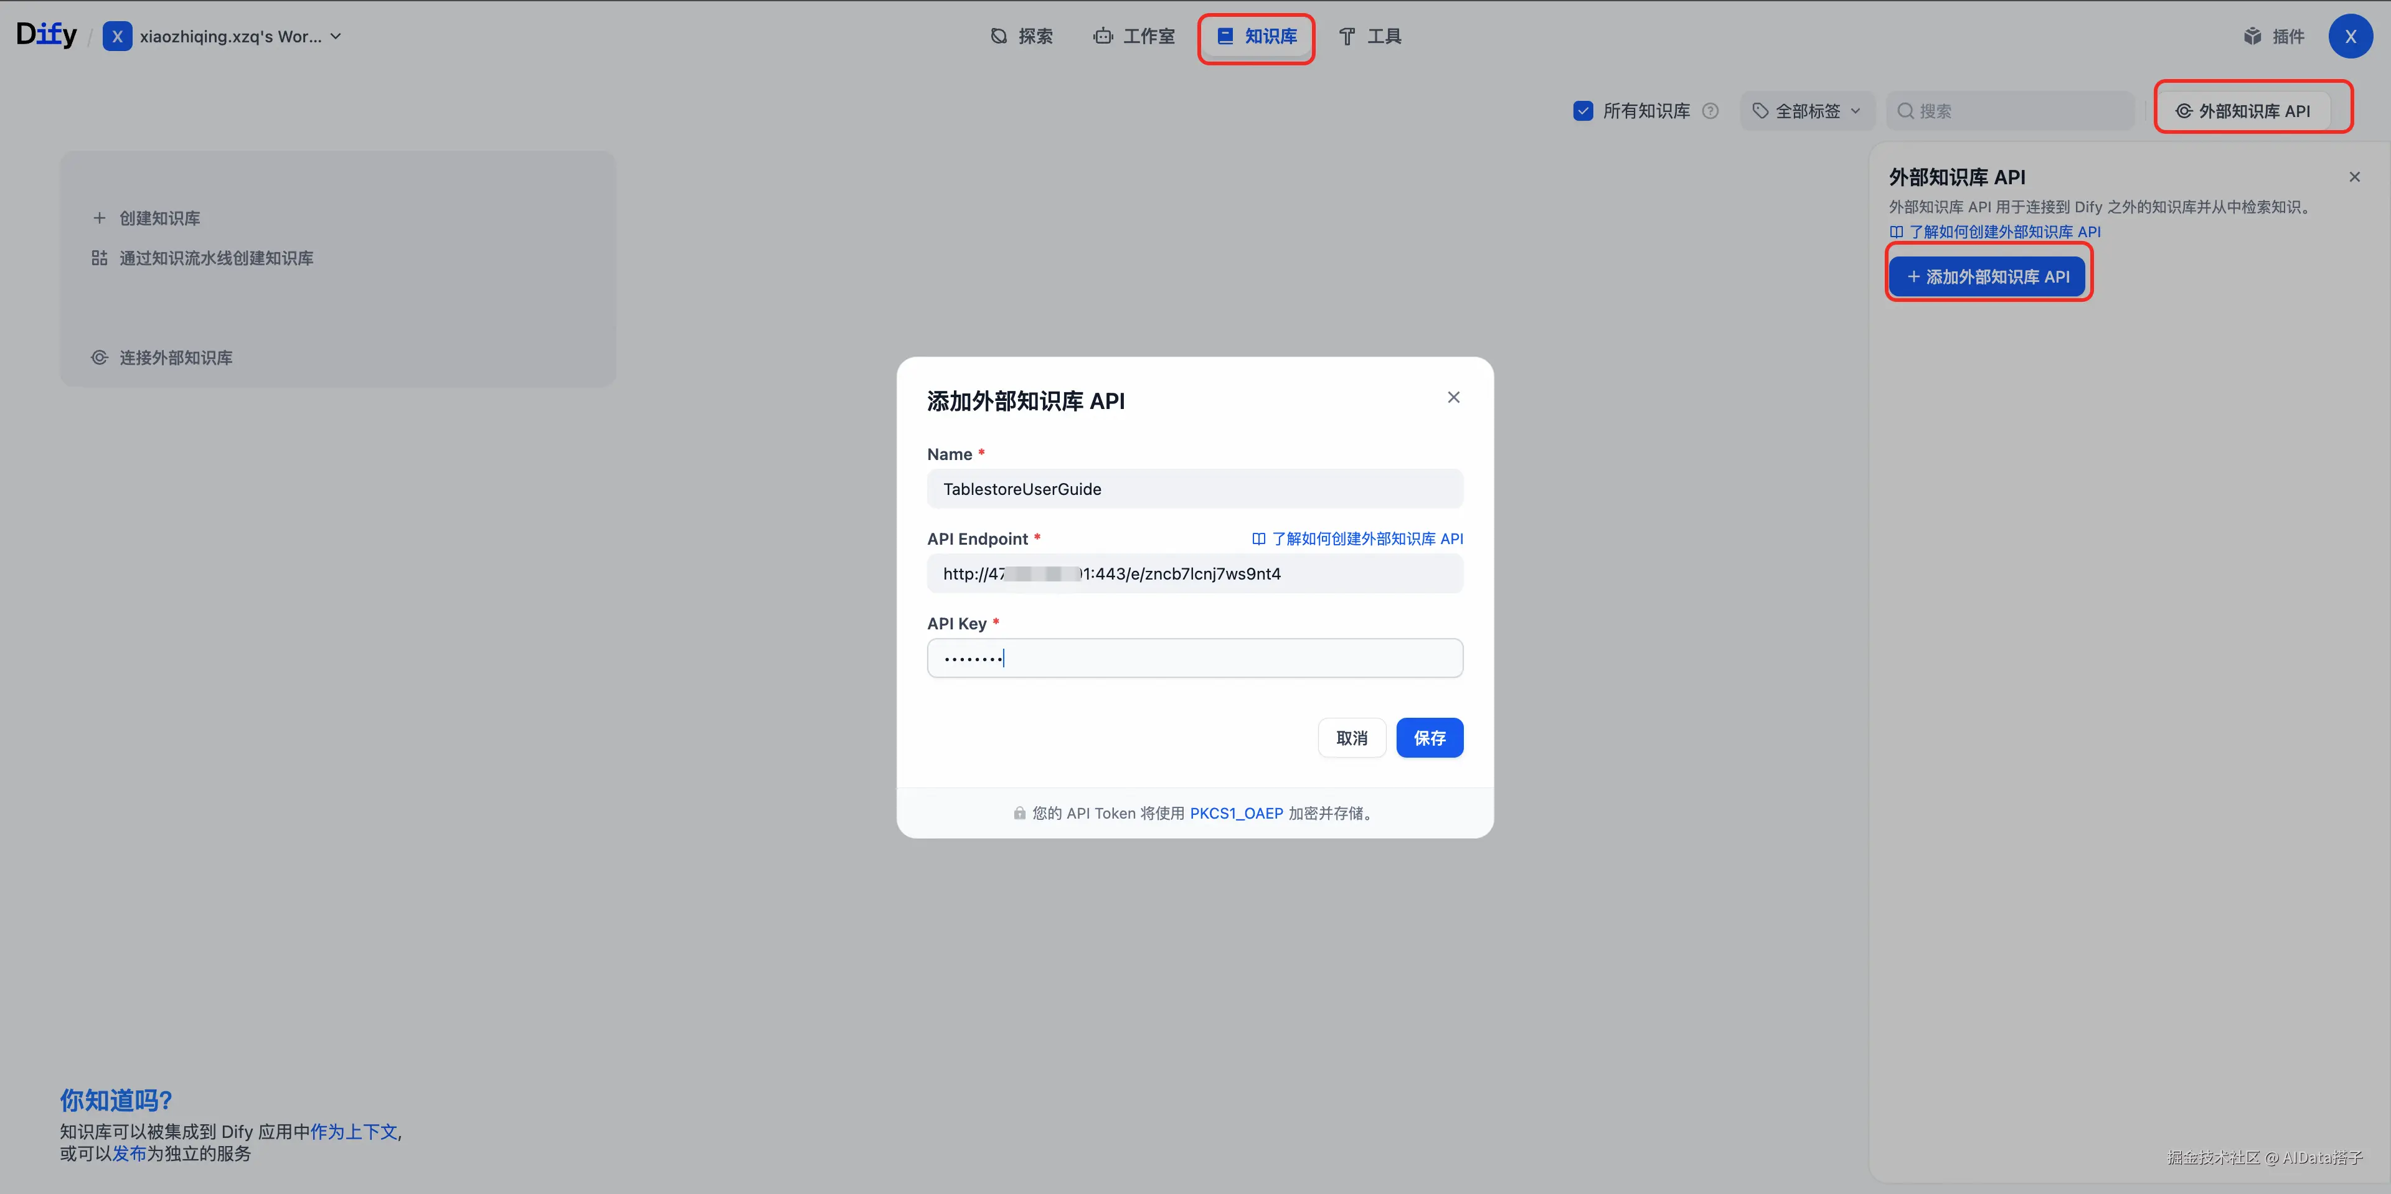2391x1194 pixels.
Task: Open the 作为上下文 link
Action: click(x=354, y=1132)
